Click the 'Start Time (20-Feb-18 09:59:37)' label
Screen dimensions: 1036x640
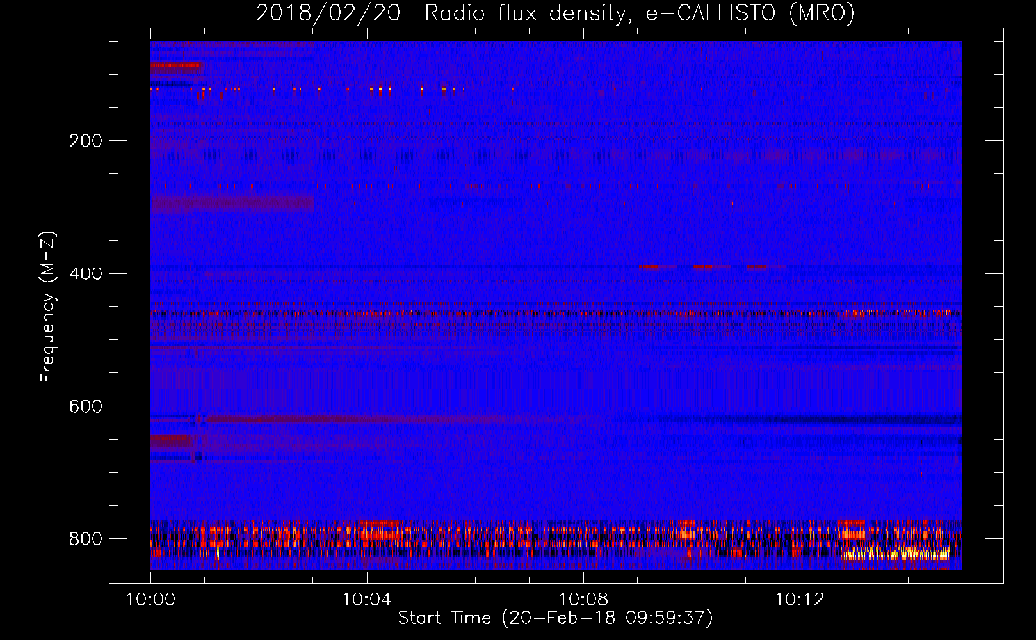point(555,618)
